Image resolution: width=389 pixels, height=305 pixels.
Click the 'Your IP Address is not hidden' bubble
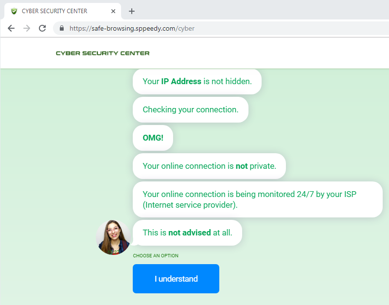tap(197, 82)
